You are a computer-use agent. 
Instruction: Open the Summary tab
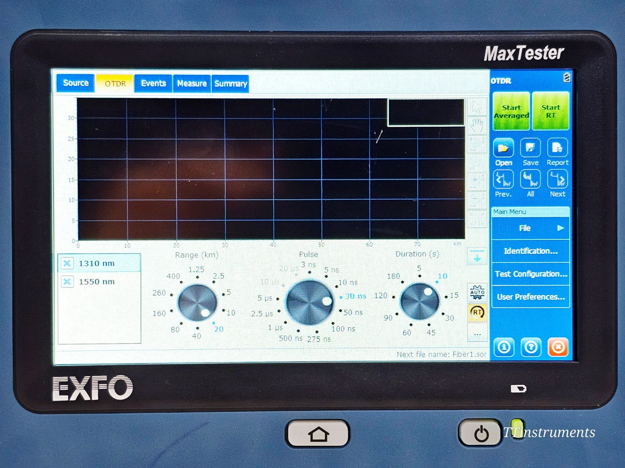[x=230, y=84]
